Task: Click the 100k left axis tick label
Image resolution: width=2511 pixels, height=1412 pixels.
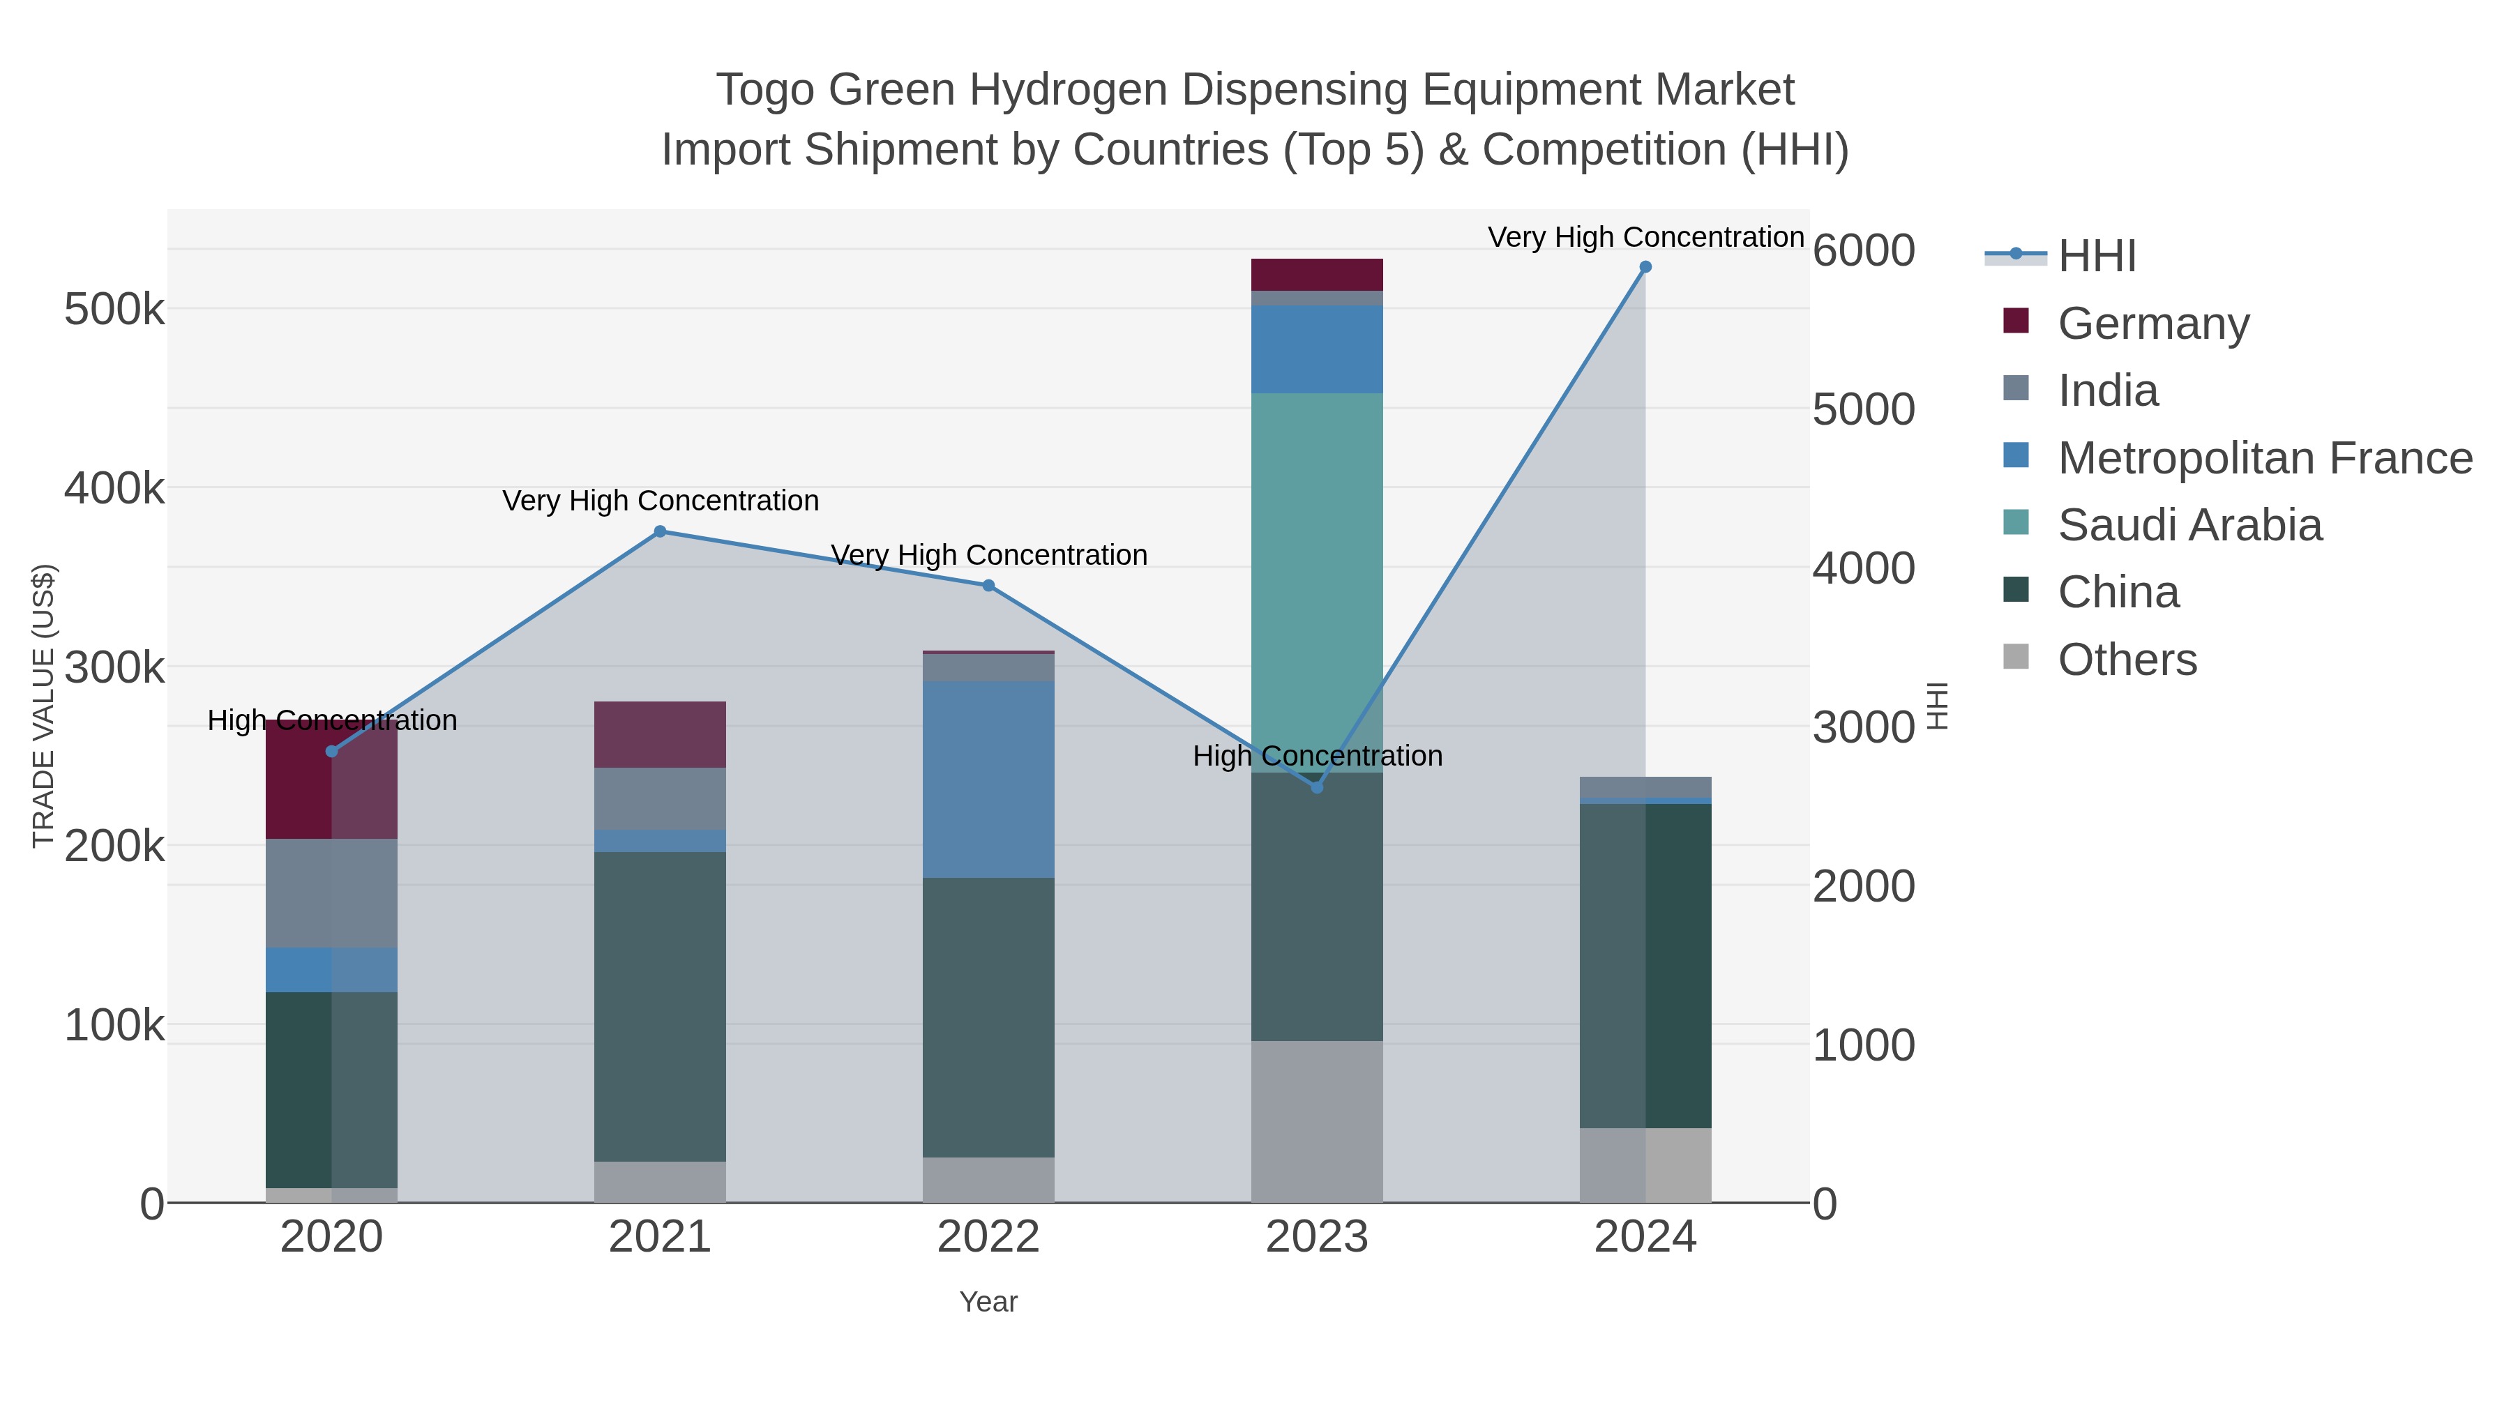Action: (x=114, y=1025)
